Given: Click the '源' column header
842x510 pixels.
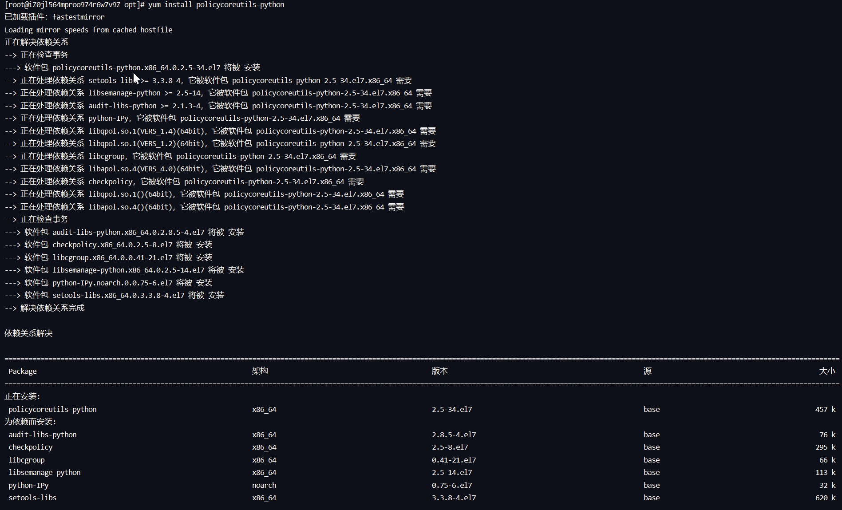Looking at the screenshot, I should coord(648,371).
